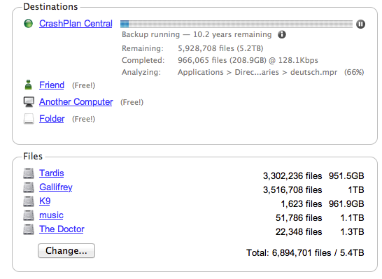382x279 pixels.
Task: Open the Tardis files link
Action: 51,173
